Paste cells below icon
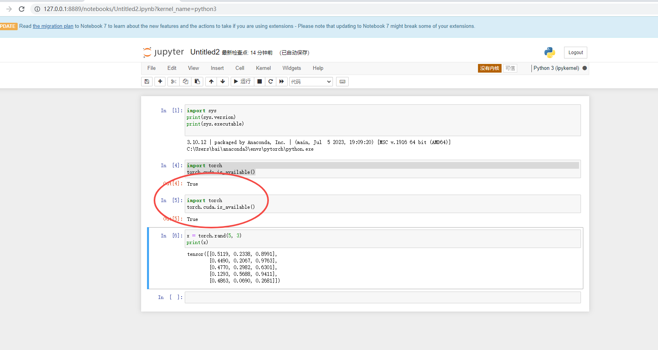Screen dimensions: 658x350 coord(197,82)
